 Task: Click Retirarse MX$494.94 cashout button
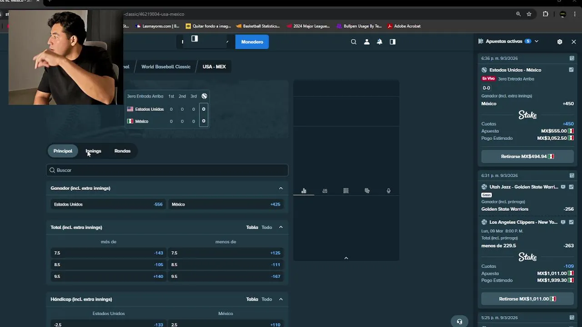(527, 156)
